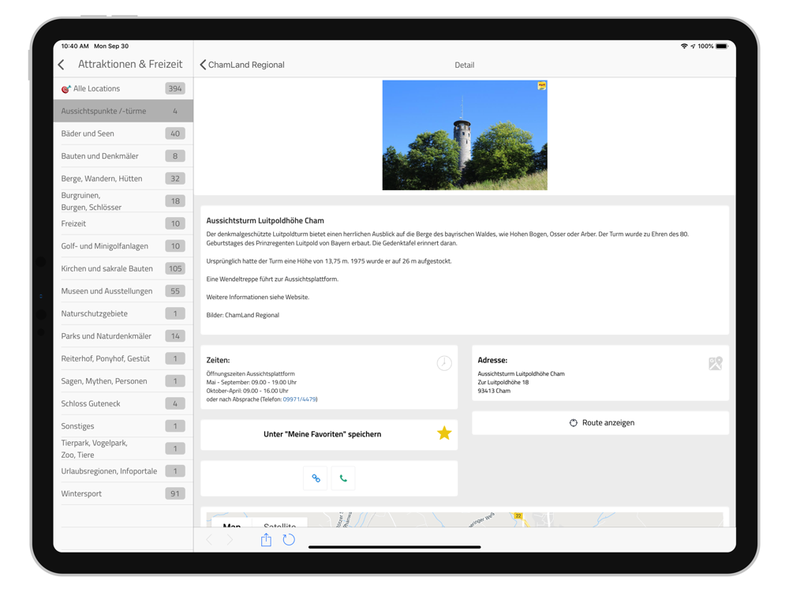This screenshot has height=592, width=789.
Task: Tap the green phone call icon
Action: point(343,478)
